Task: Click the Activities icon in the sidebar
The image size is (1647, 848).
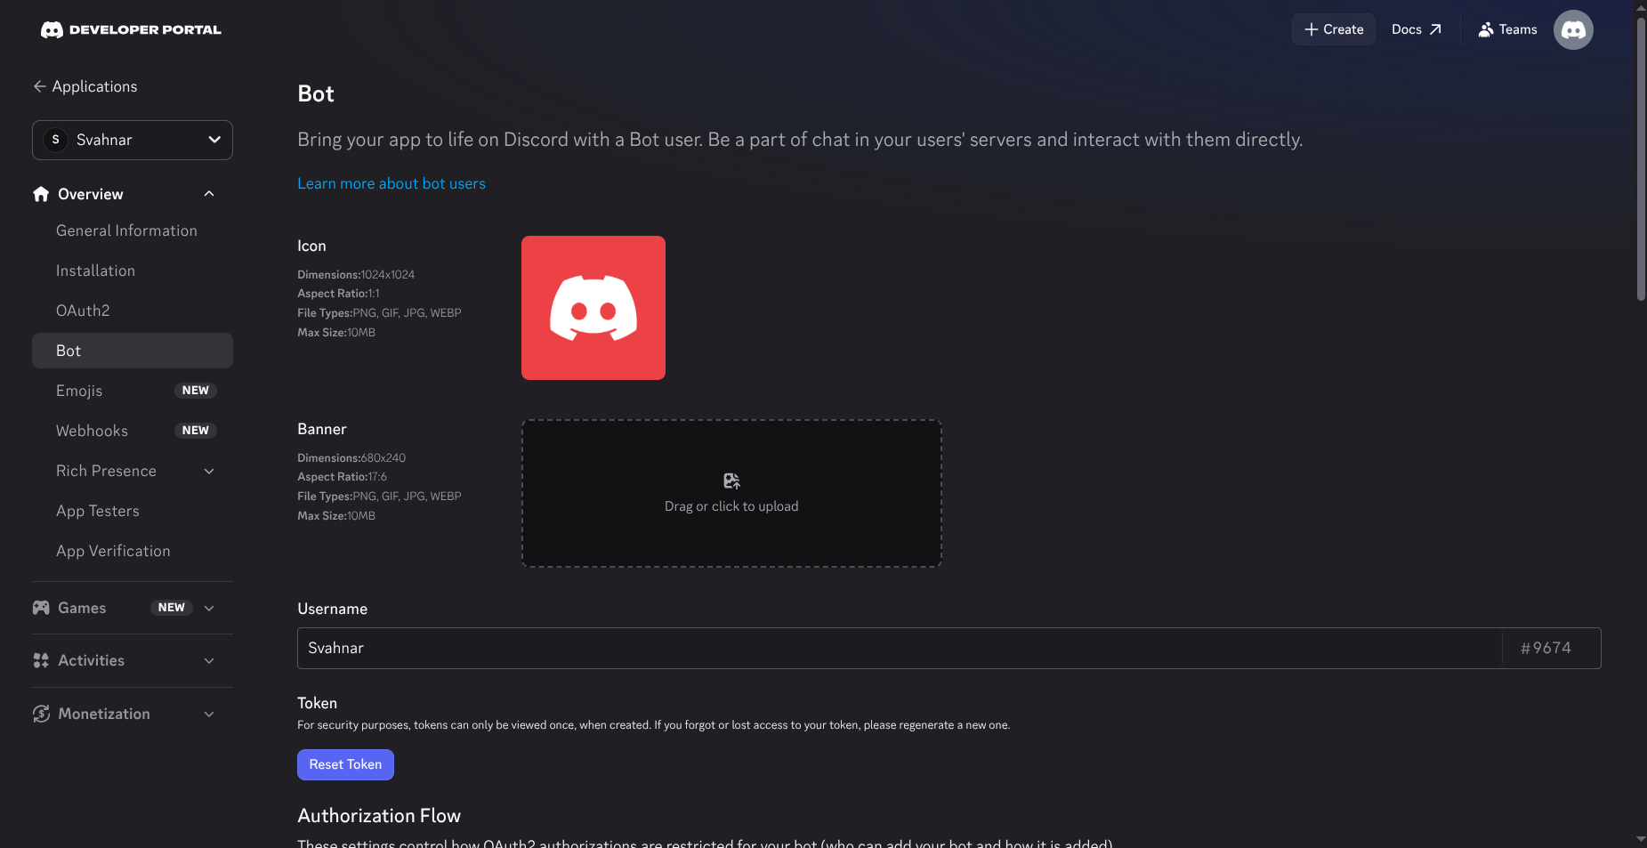Action: tap(41, 660)
